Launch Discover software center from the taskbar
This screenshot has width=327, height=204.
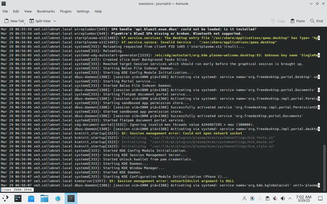point(31,198)
